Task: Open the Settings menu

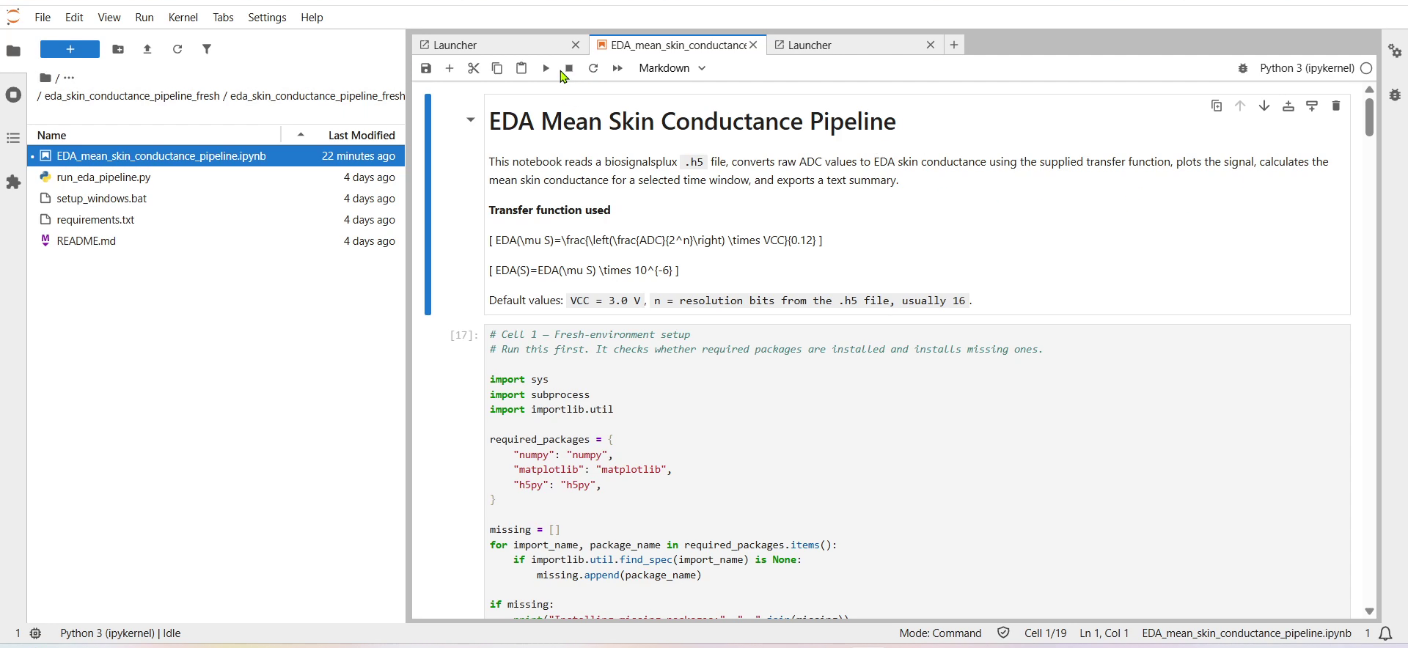Action: [267, 17]
